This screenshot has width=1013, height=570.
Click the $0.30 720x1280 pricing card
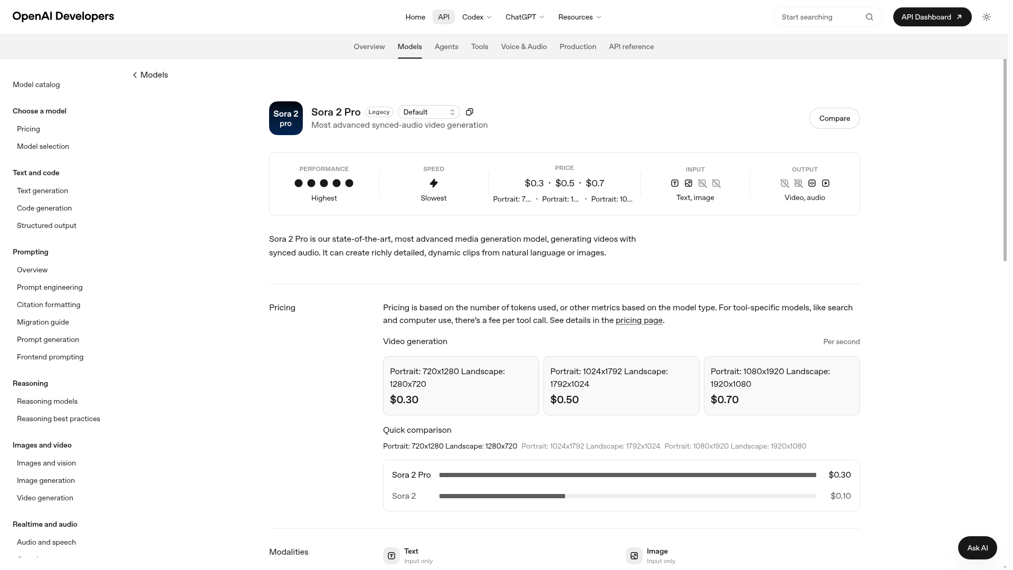[461, 386]
